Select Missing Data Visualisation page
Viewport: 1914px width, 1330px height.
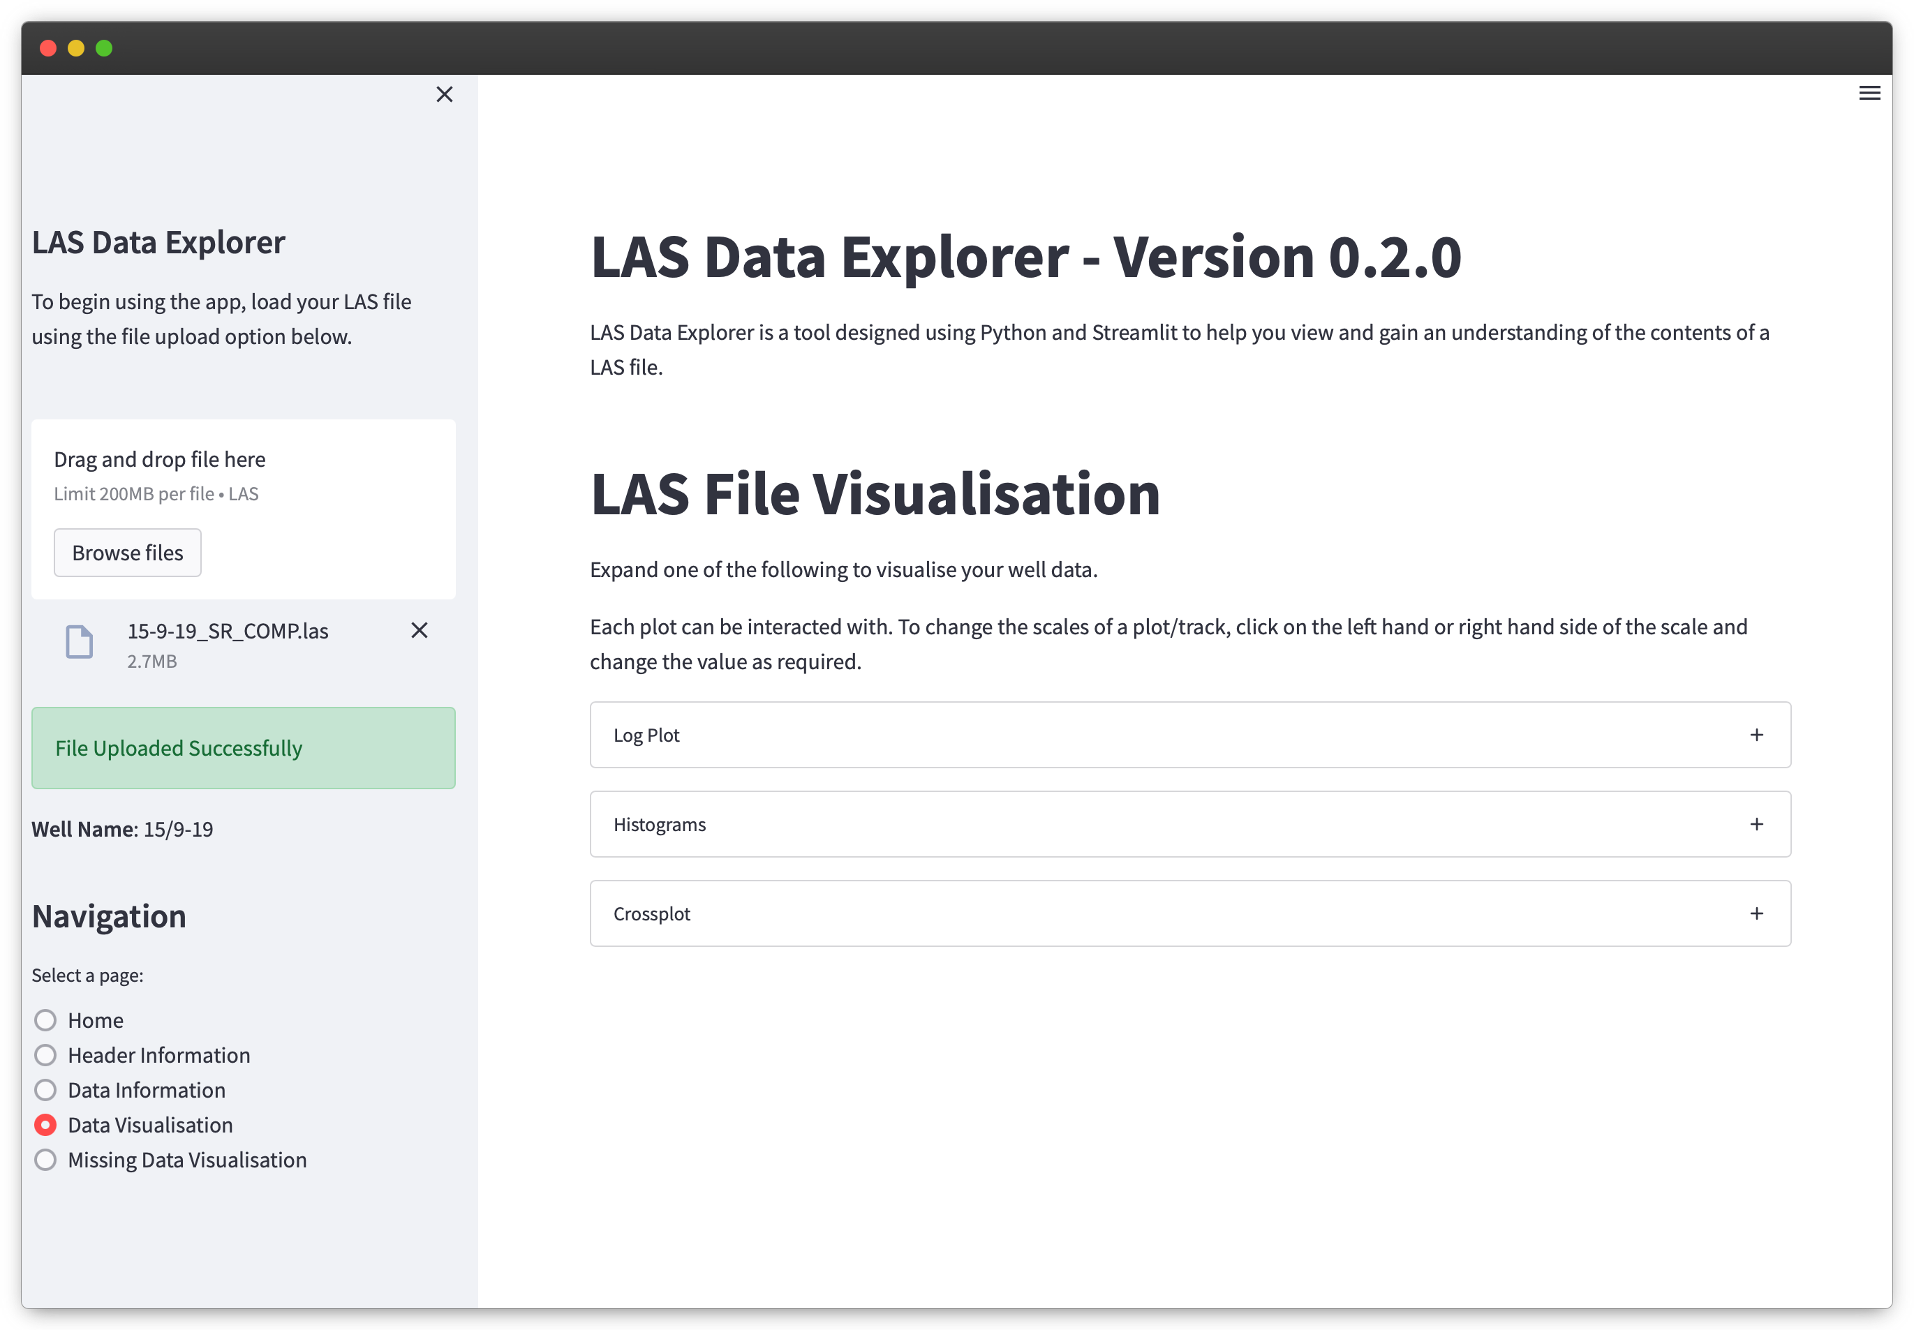coord(46,1160)
